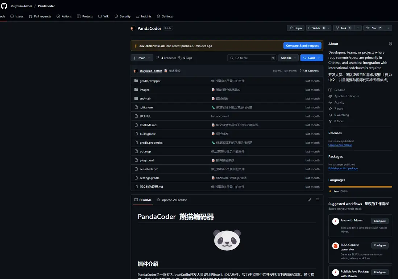View the 0 forks link
This screenshot has width=398, height=279.
coord(336,121)
